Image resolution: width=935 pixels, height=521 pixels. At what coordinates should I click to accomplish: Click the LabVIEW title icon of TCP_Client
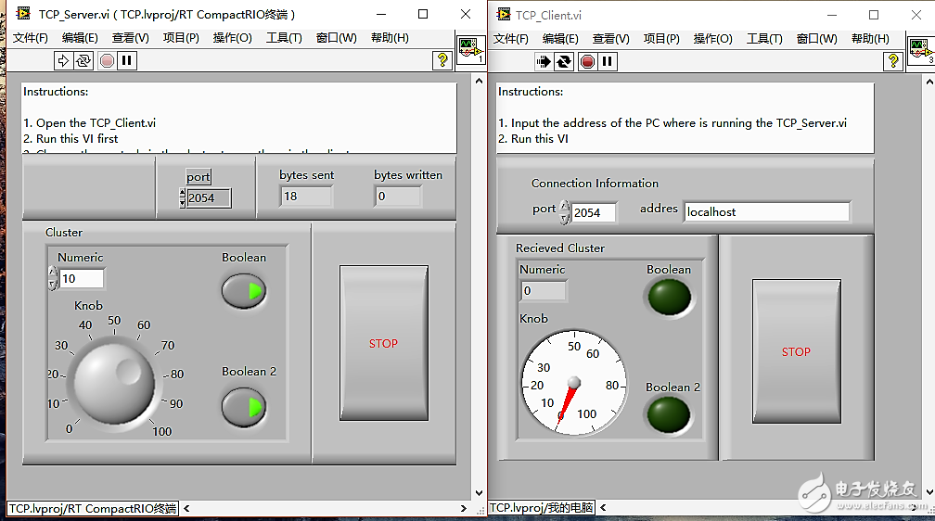pyautogui.click(x=504, y=14)
